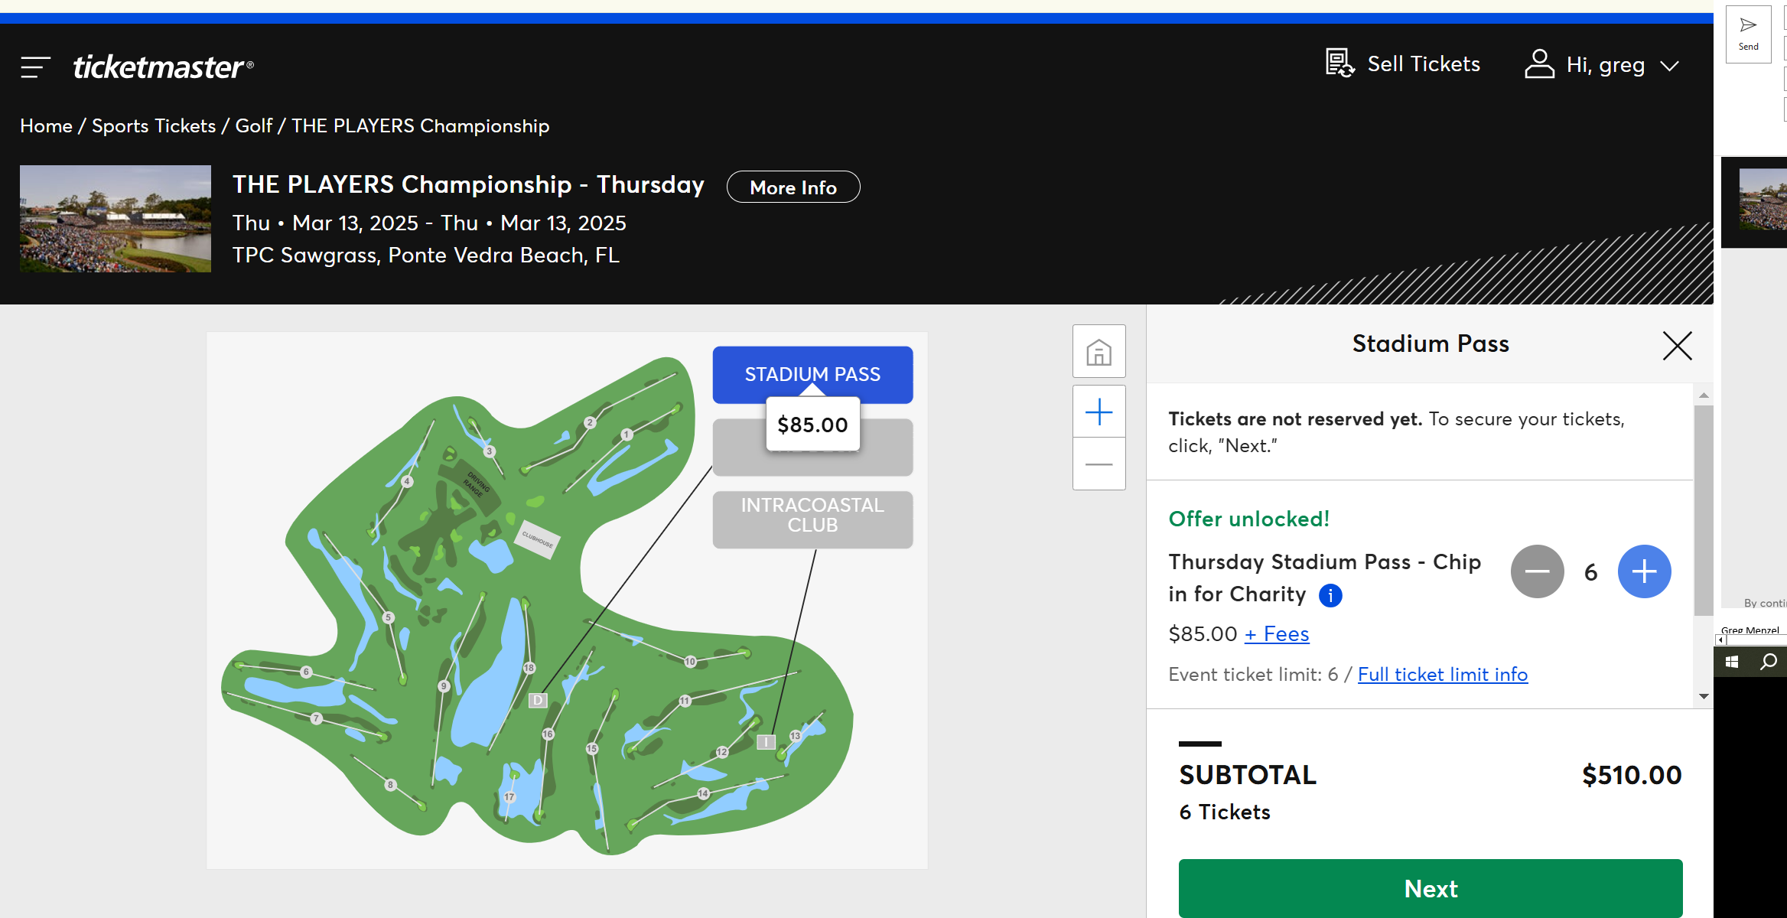Zoom in on the course map

(1099, 412)
